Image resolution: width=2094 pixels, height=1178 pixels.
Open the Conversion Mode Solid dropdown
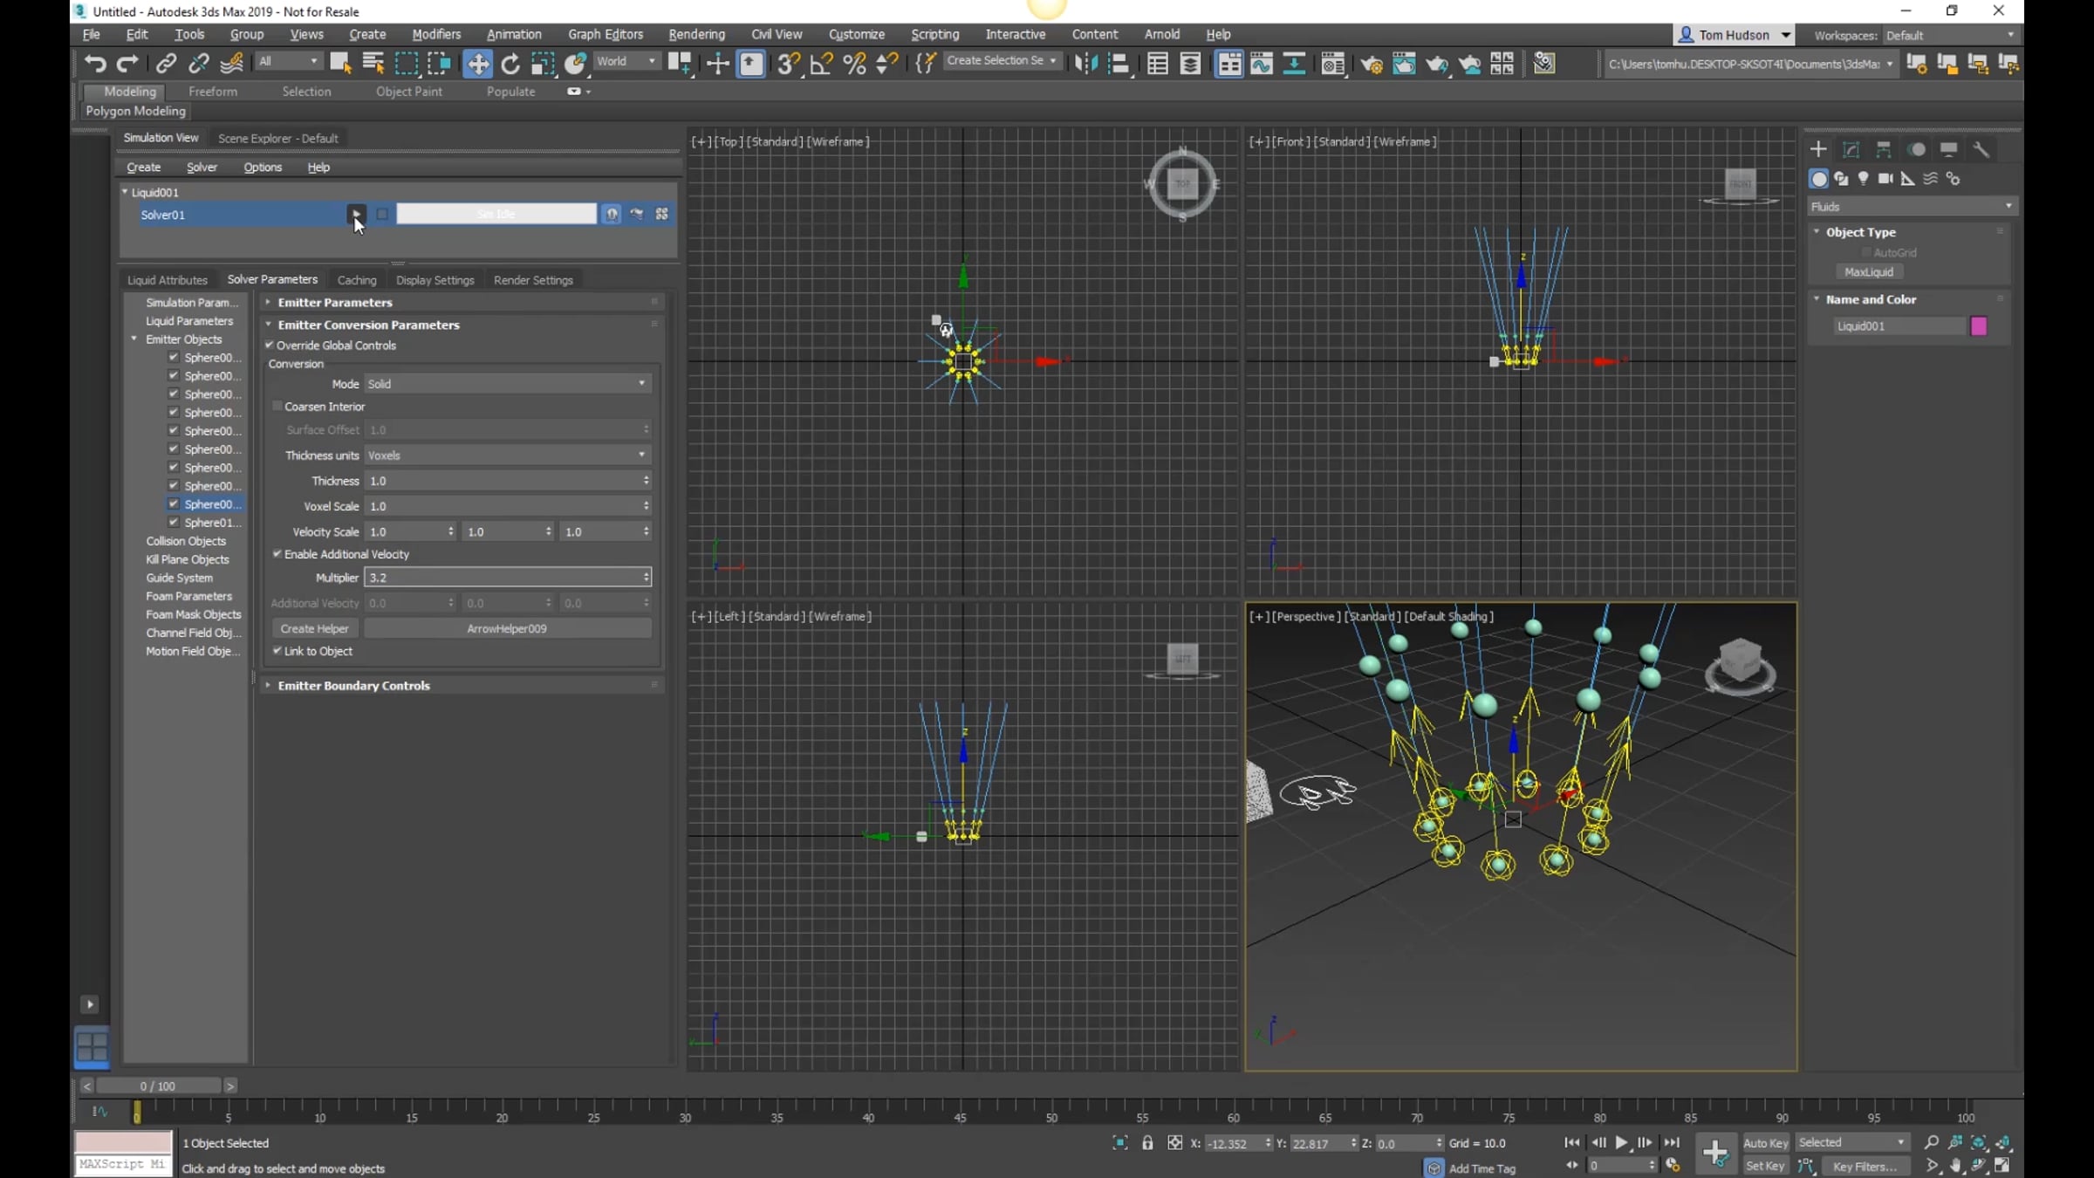[x=507, y=384]
